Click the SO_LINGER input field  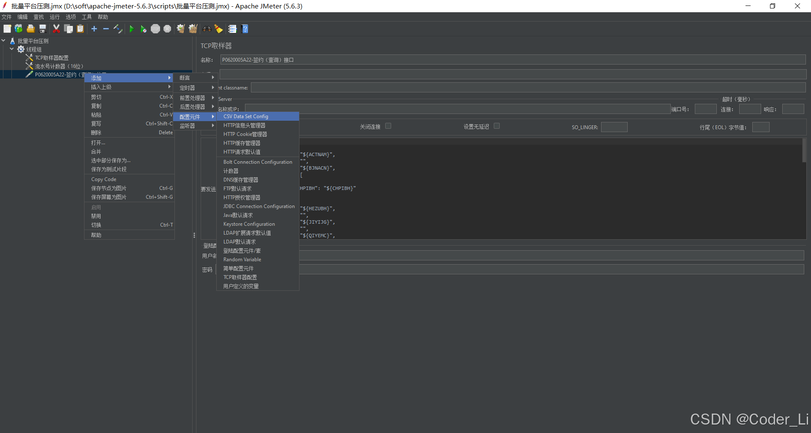pos(614,127)
